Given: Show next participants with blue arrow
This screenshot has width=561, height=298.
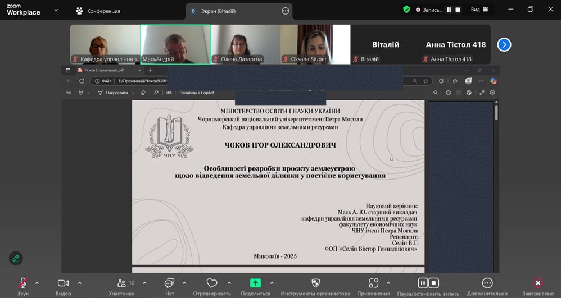Looking at the screenshot, I should (504, 45).
